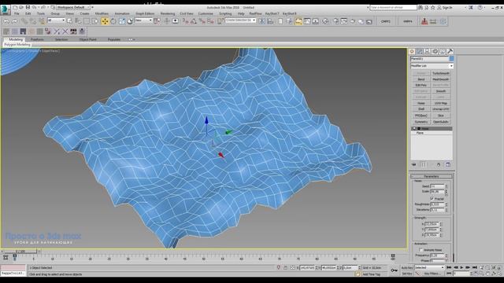
Task: Click the TurboSmooth modifier button
Action: pos(441,73)
